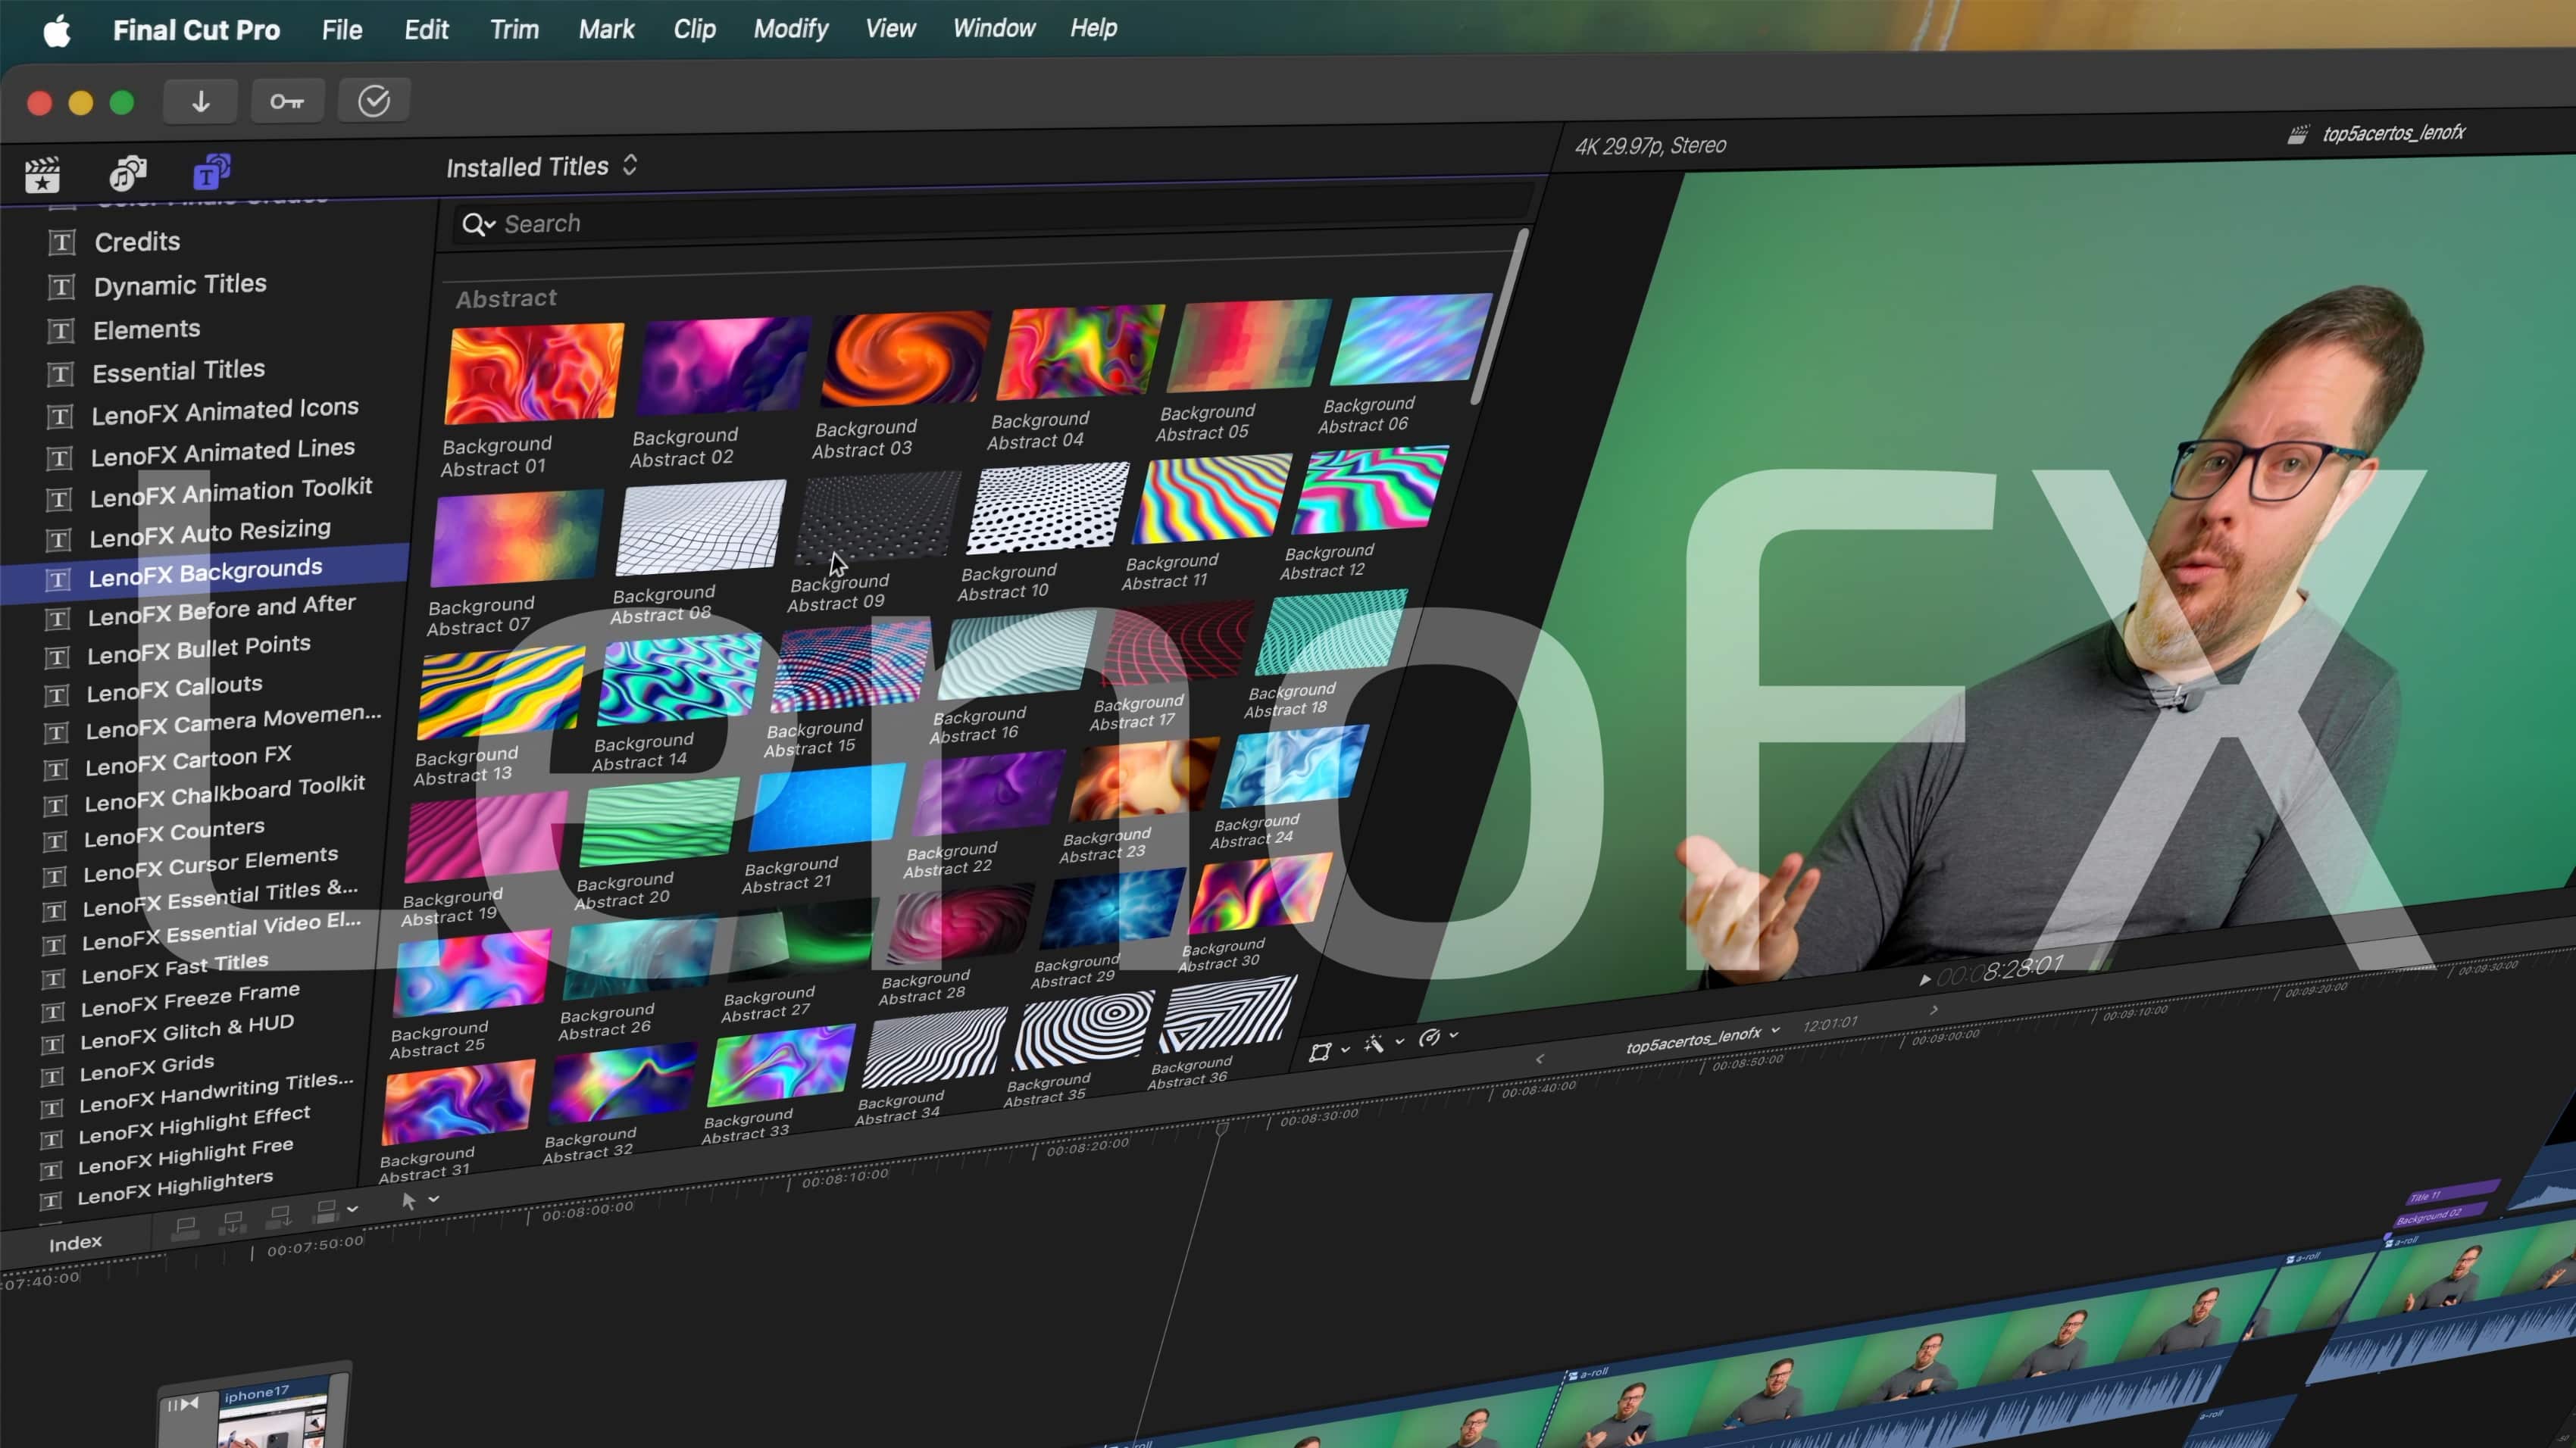This screenshot has width=2576, height=1448.
Task: Click the Background Tasks checkmark icon
Action: pos(373,101)
